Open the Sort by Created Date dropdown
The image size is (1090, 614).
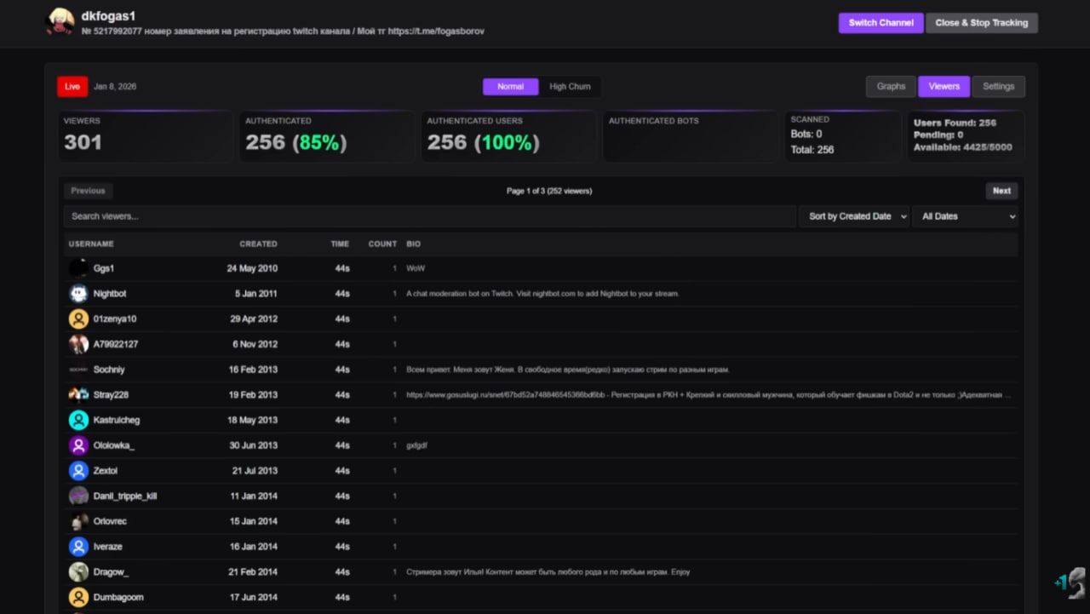[854, 216]
